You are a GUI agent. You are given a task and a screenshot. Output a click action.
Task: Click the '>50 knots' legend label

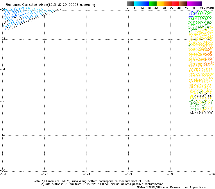tap(207, 8)
